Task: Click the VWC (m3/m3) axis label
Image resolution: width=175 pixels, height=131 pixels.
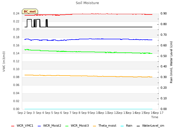Action: click(4, 61)
